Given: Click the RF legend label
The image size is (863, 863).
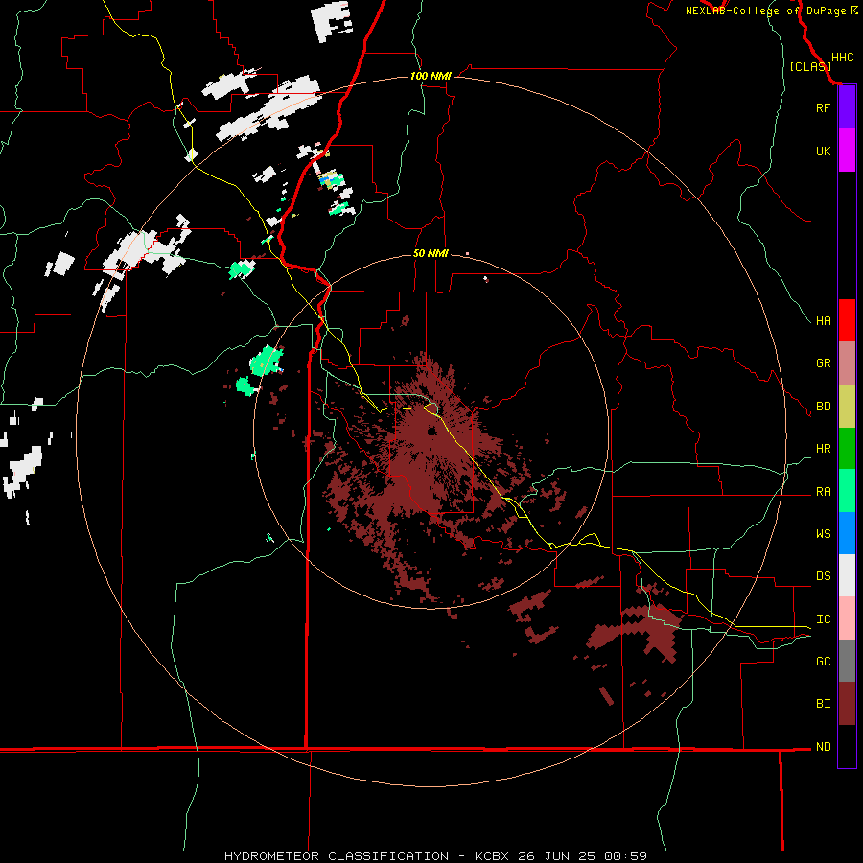Looking at the screenshot, I should pos(823,107).
